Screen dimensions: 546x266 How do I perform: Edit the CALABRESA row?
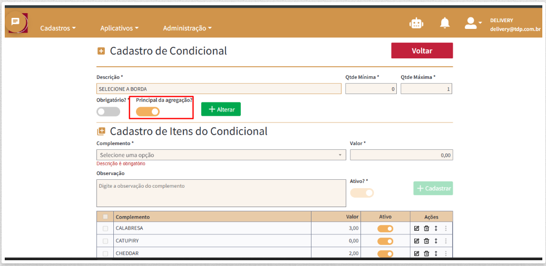[416, 228]
